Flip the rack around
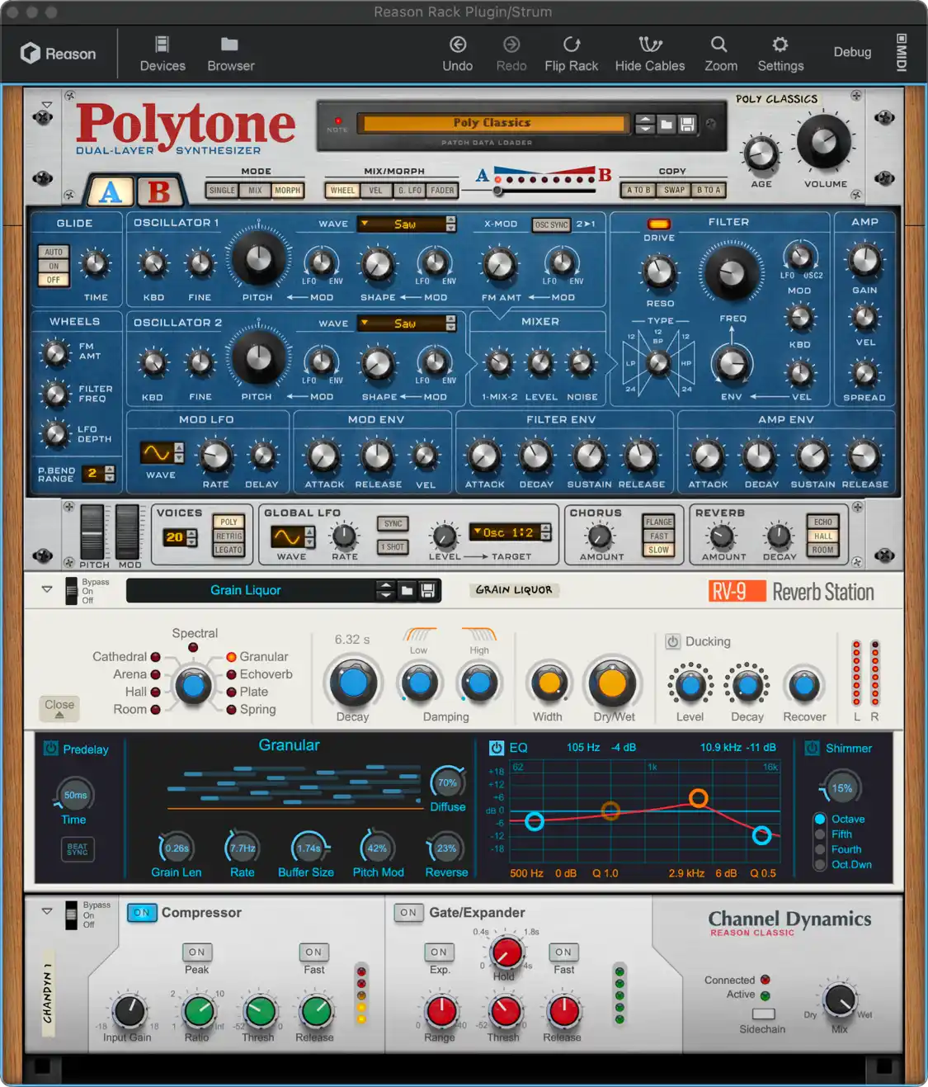Screen dimensions: 928x1087 tap(571, 54)
